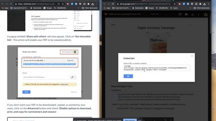216x121 pixels.
Task: Open the Imported From Fir... folder in the athemes window
Action: pyautogui.click(x=19, y=8)
